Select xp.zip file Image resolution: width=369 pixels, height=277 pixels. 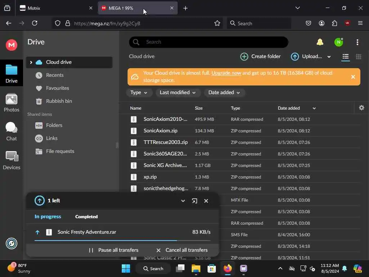coord(150,177)
